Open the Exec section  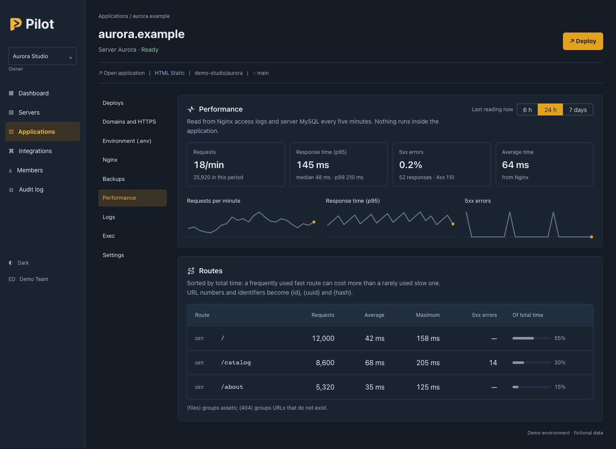[x=133, y=236]
